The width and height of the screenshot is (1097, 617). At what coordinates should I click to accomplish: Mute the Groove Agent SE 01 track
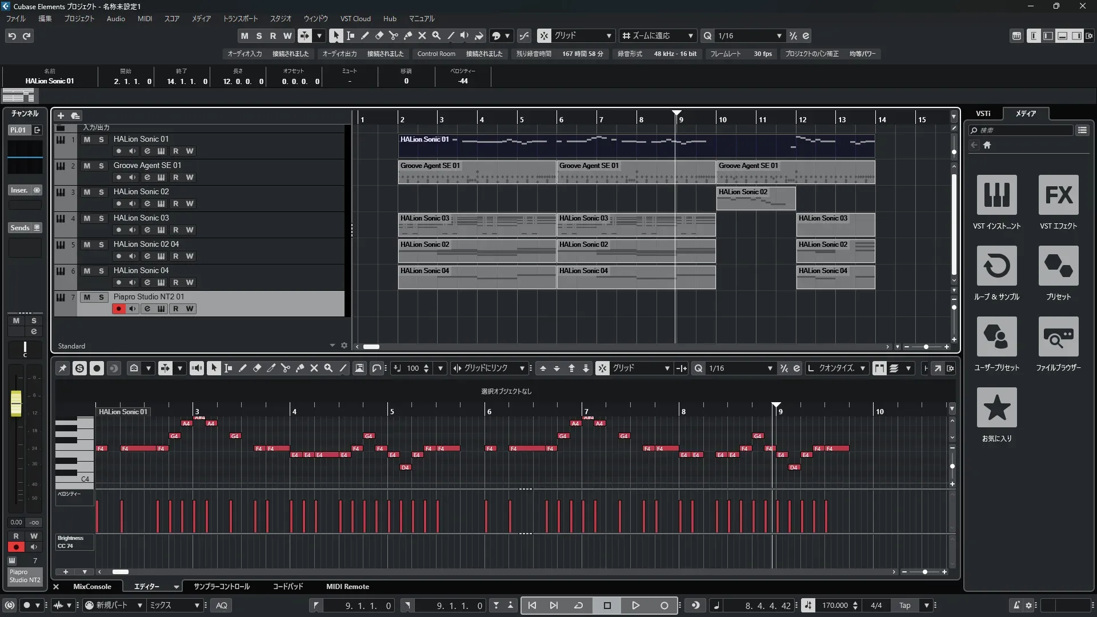tap(87, 166)
